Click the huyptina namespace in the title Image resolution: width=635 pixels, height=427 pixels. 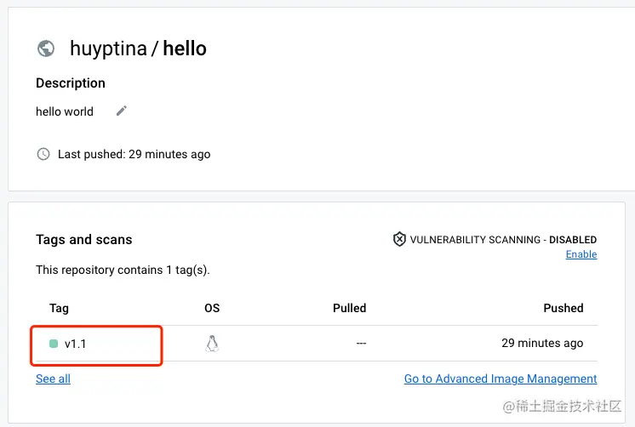coord(107,48)
